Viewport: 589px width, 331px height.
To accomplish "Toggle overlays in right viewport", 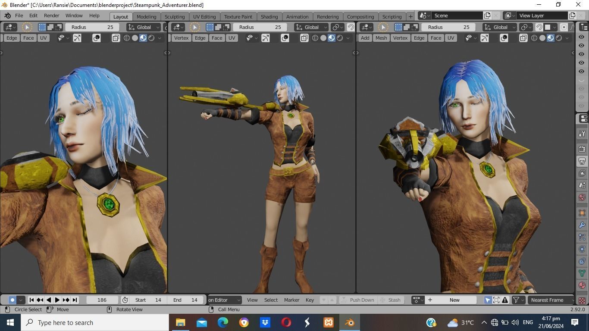I will click(504, 38).
